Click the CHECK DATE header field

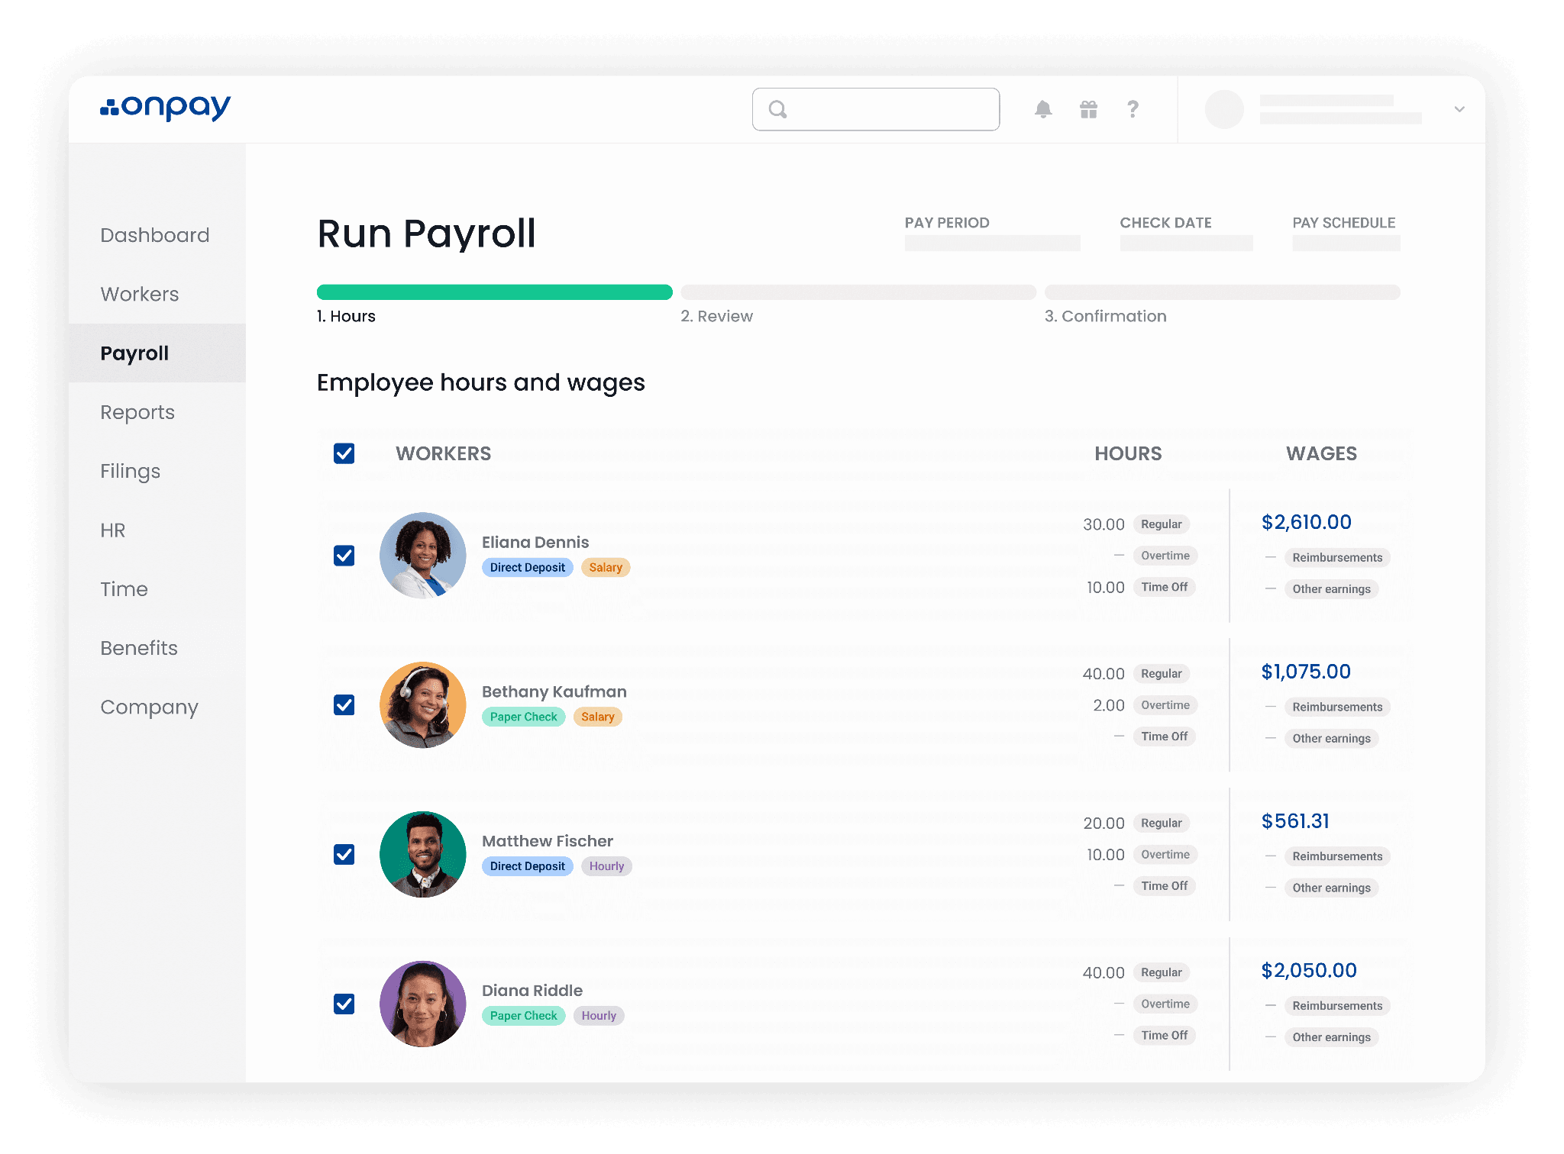[1186, 243]
